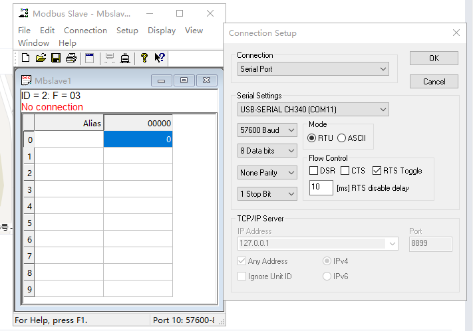Select the ASCII mode radio button
Screen dimensions: 473x331
point(342,138)
